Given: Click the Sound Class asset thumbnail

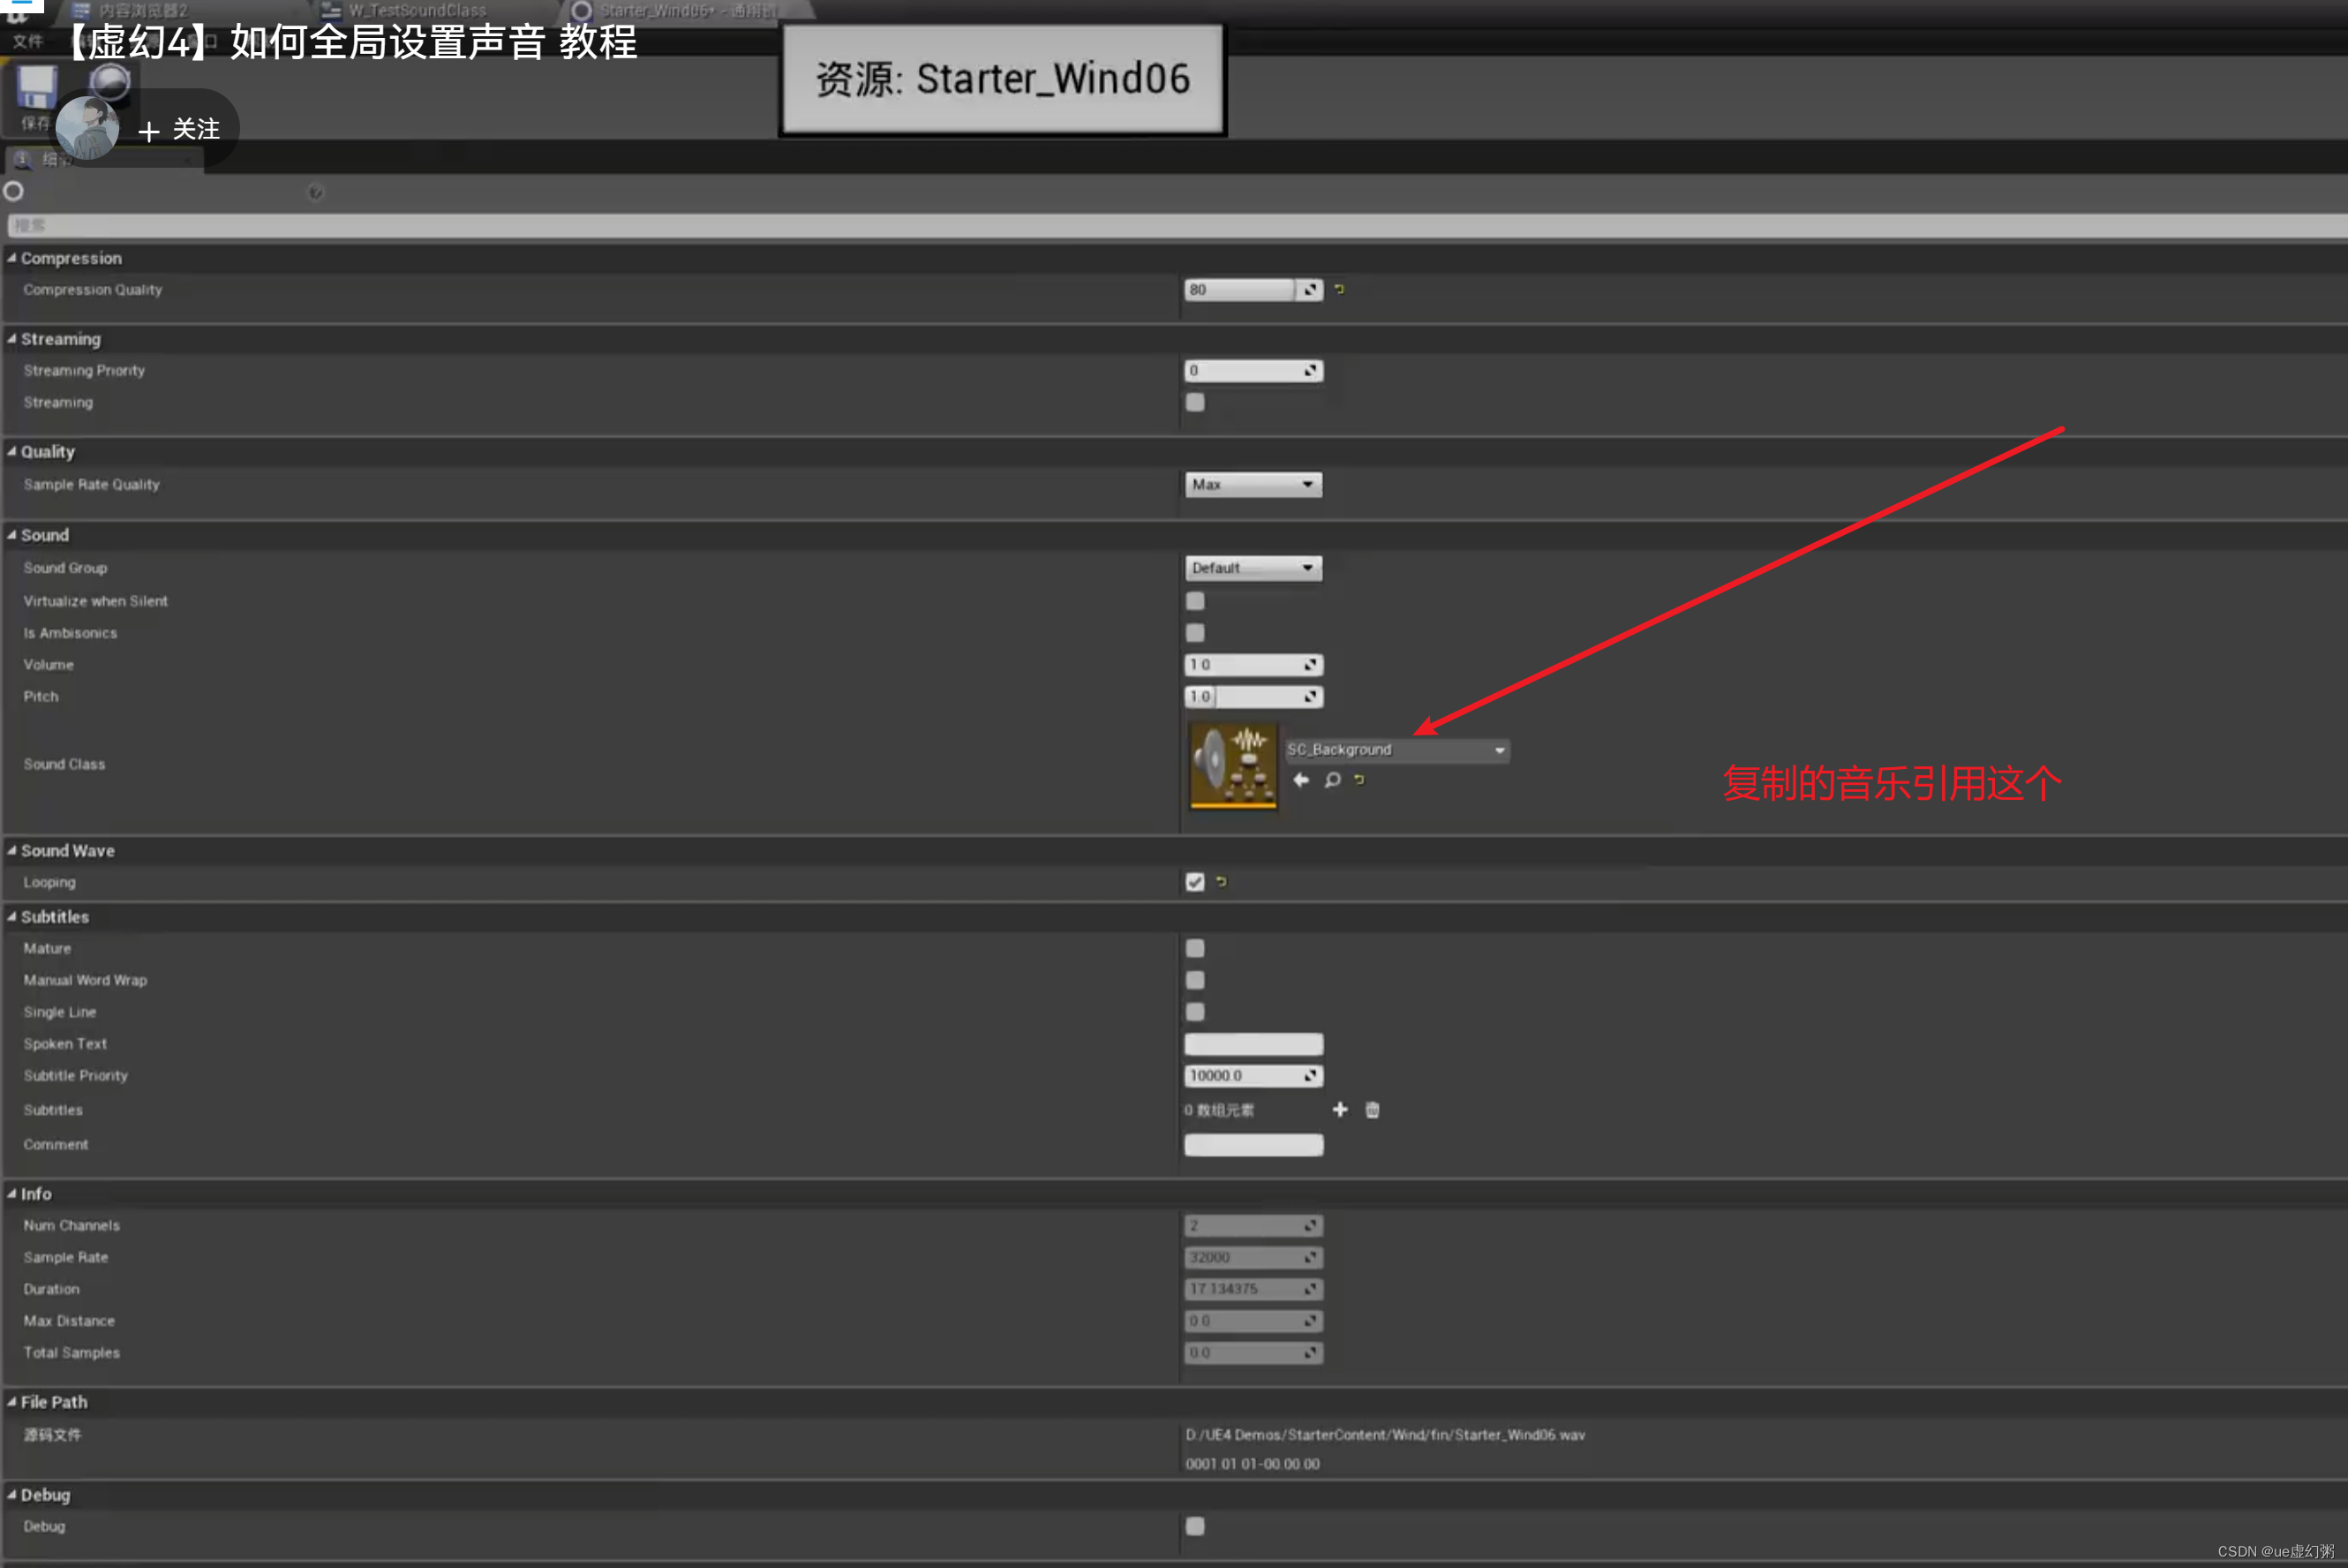Looking at the screenshot, I should pyautogui.click(x=1232, y=764).
